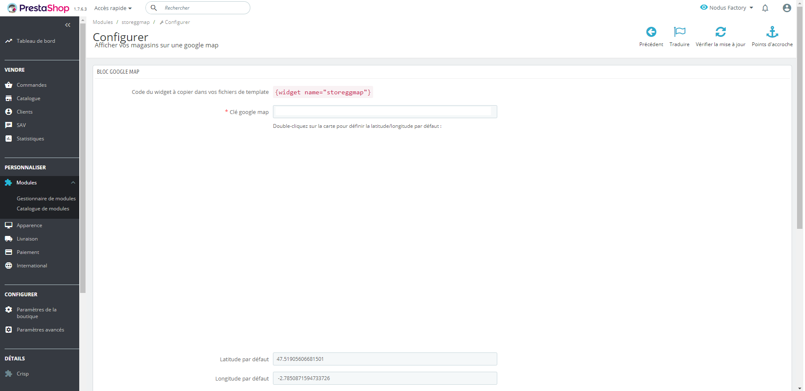Click the sidebar vertical scrollbar thumb

(83, 158)
